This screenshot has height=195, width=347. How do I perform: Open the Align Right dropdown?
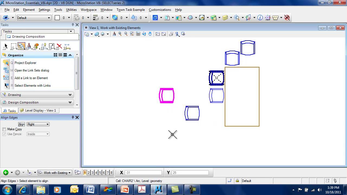[x=38, y=124]
